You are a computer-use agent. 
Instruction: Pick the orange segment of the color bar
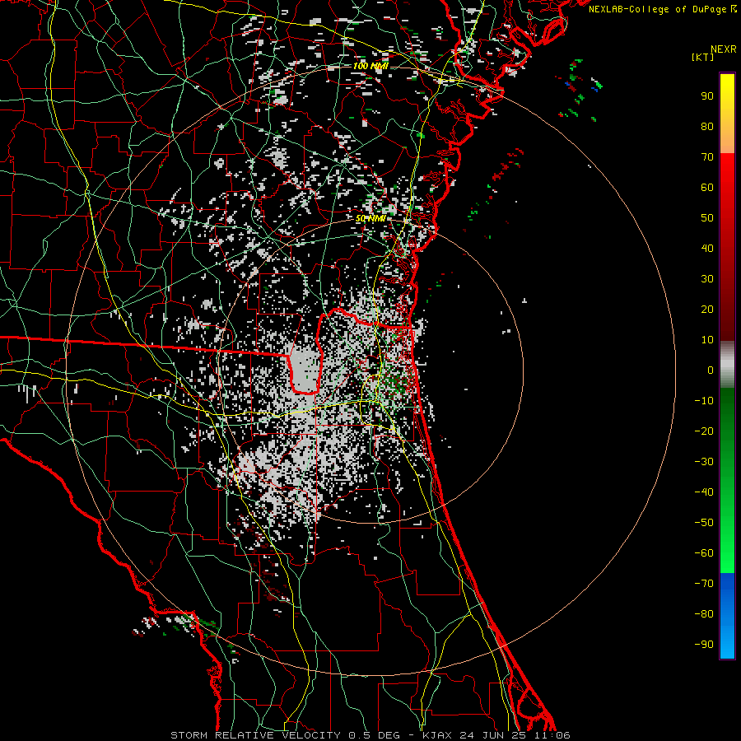(727, 139)
